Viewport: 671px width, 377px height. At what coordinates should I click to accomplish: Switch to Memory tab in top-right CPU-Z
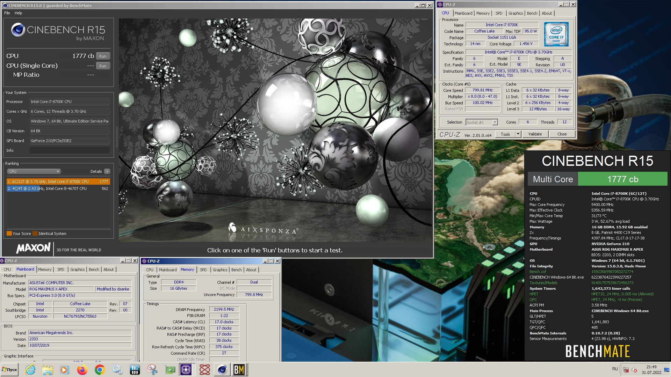[x=483, y=13]
